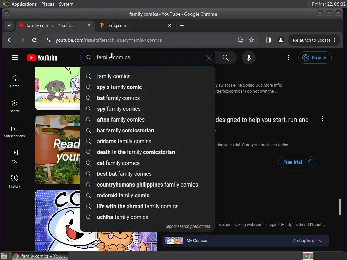The image size is (347, 260).
Task: Open the cat comic video thumbnail
Action: (58, 88)
